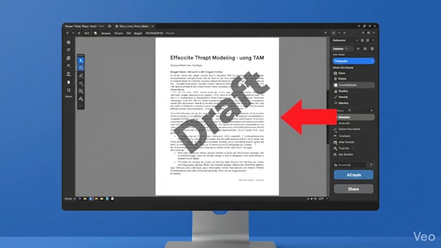
Task: Click the round white icon in the taskbar
Action: (x=112, y=199)
